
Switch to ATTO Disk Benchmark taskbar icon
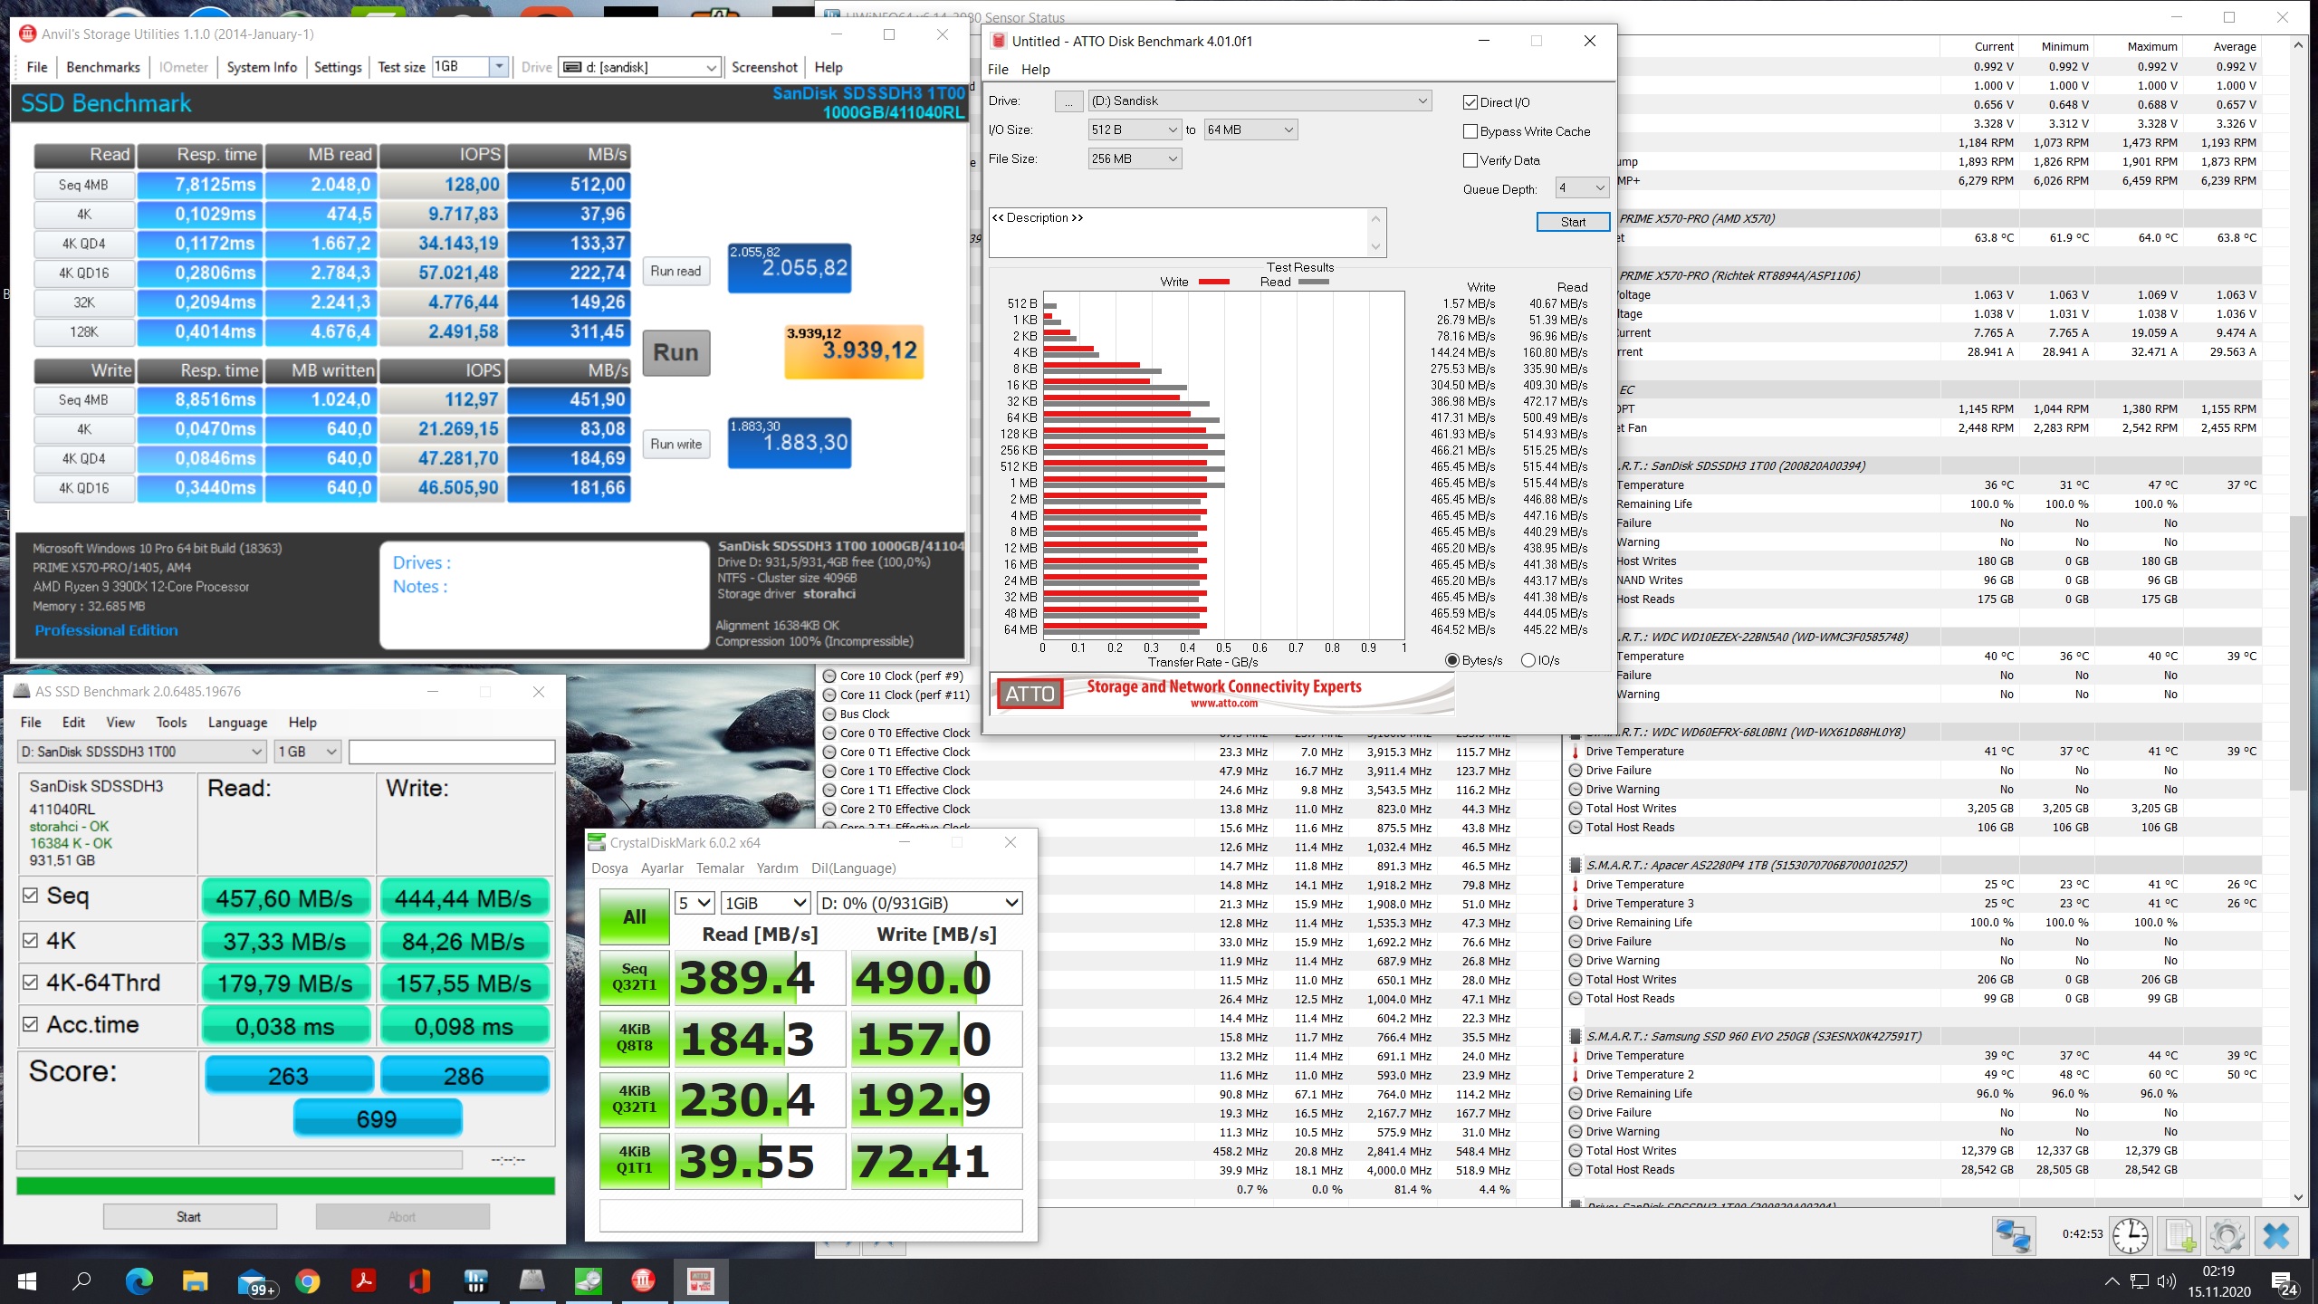click(700, 1281)
